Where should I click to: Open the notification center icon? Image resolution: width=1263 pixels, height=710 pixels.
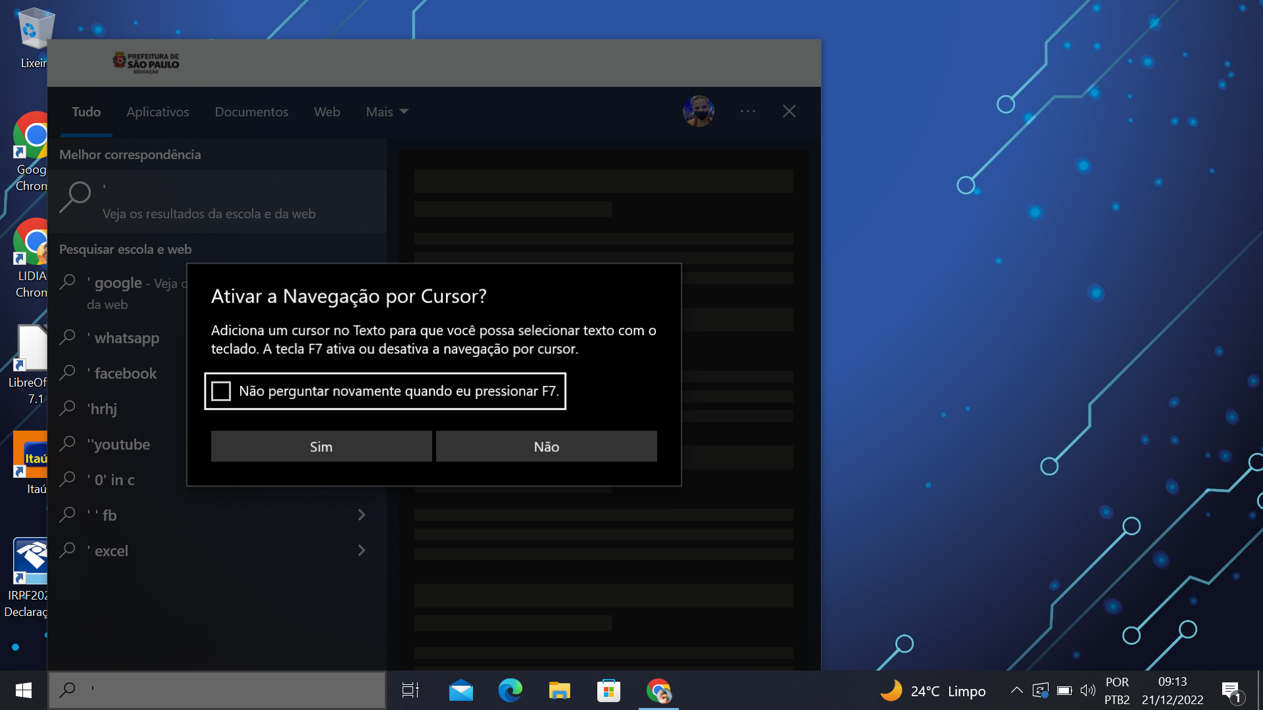click(x=1232, y=691)
